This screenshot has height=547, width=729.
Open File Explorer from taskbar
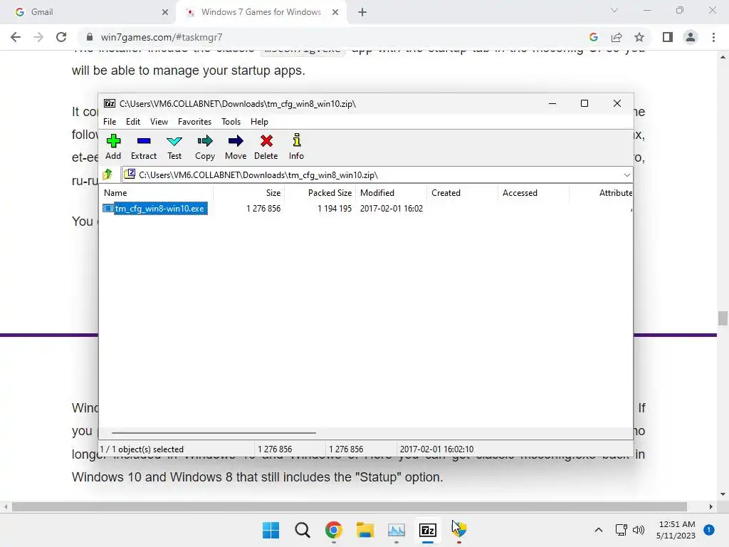pyautogui.click(x=365, y=530)
